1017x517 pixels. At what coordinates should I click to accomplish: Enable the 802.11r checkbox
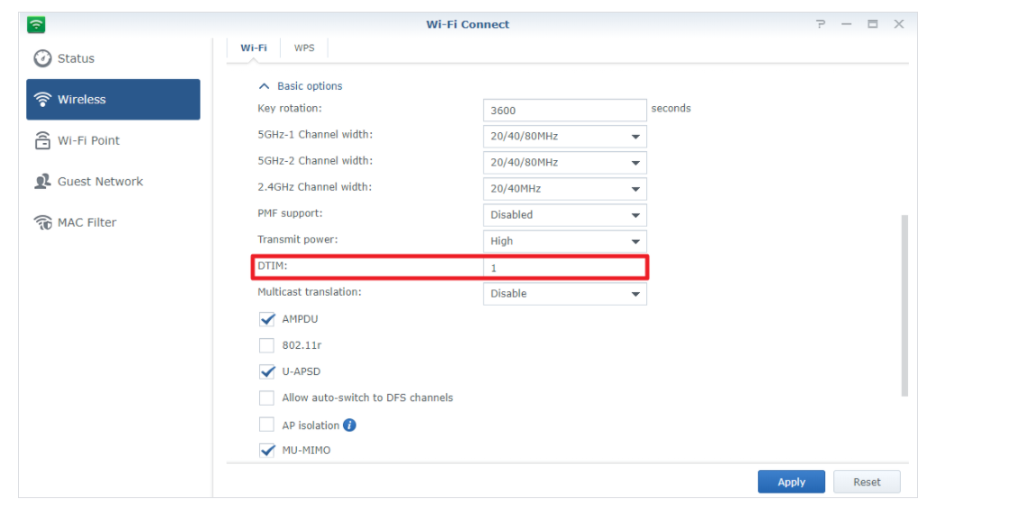tap(267, 345)
